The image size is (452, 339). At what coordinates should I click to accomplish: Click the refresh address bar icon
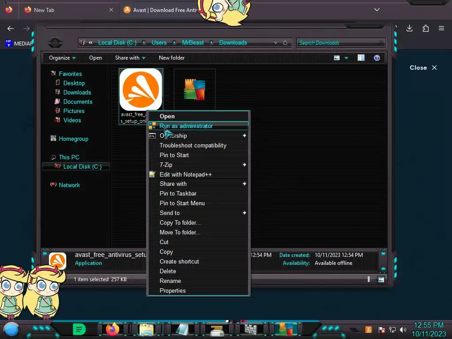(x=285, y=43)
